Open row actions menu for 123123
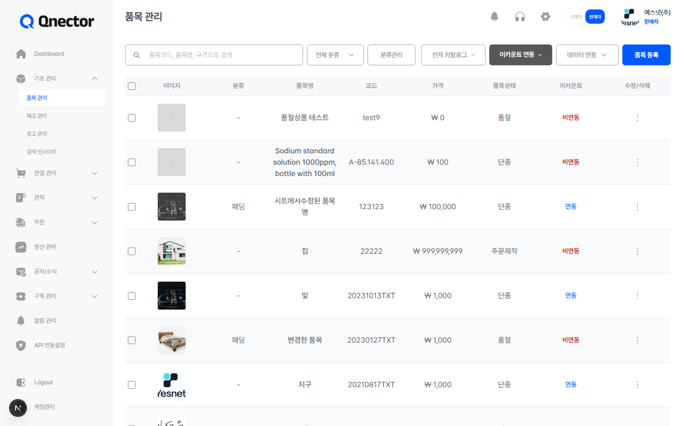 tap(637, 207)
